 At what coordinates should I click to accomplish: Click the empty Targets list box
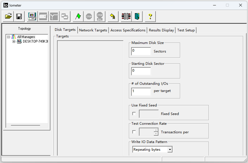coord(90,98)
